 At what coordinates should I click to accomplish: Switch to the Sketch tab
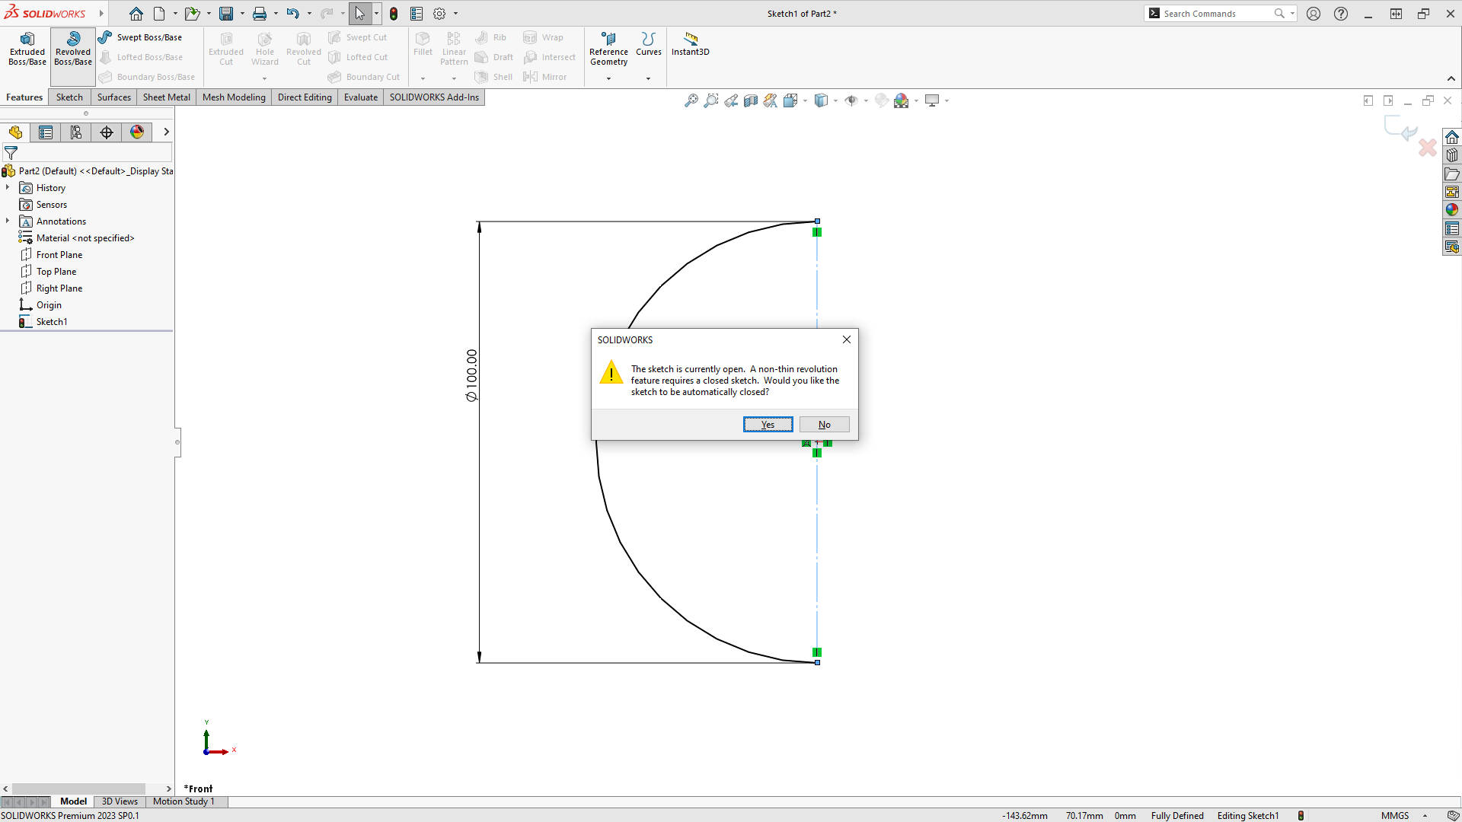coord(69,97)
